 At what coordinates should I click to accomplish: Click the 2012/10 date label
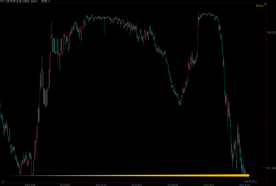[x=101, y=185]
